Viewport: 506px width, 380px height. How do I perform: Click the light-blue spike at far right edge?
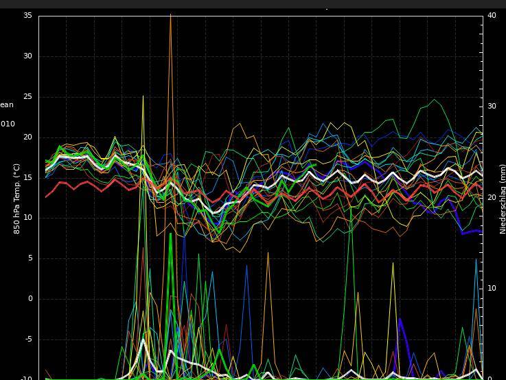pyautogui.click(x=476, y=260)
